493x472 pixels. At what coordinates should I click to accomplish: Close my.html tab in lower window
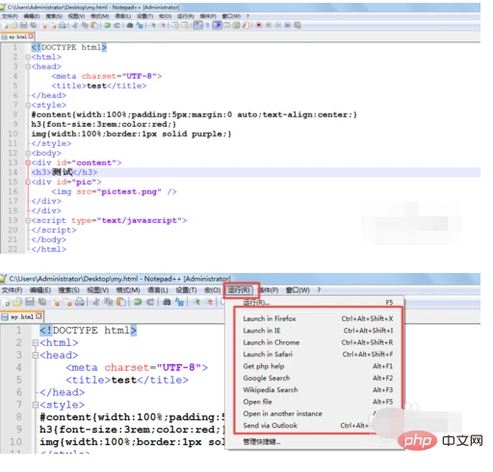(x=39, y=316)
